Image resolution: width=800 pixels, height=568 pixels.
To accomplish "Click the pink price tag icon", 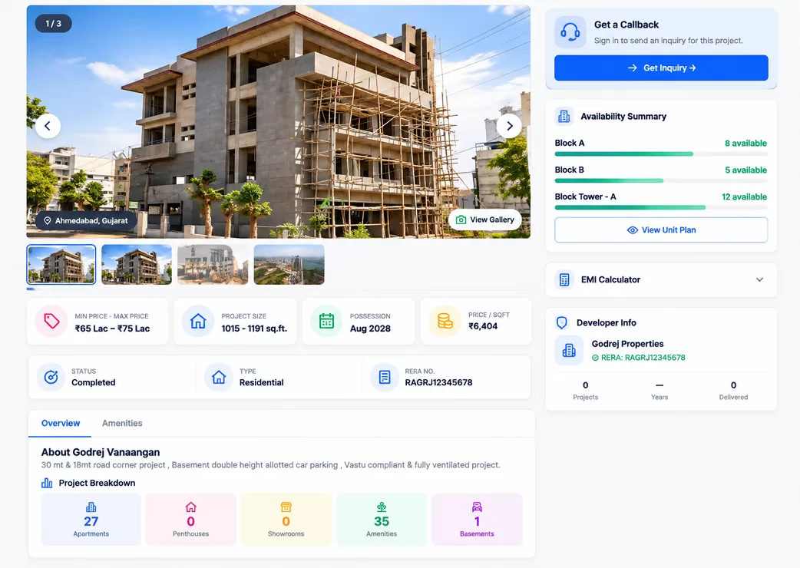I will click(51, 321).
